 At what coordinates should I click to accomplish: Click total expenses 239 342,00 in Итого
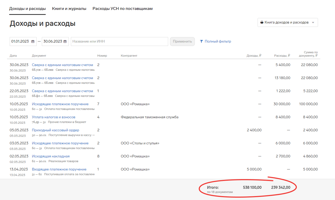[281, 187]
